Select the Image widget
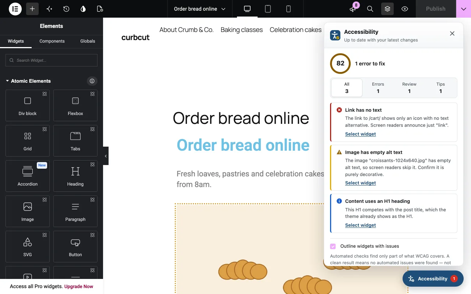 28,211
